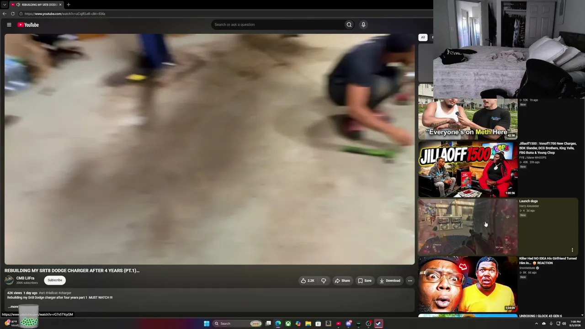585x329 pixels.
Task: Click the taskbar Search box
Action: click(x=237, y=324)
